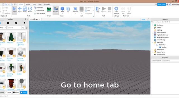Switch to the PLUGINS ribbon tab
The height and width of the screenshot is (101, 179).
tap(47, 4)
